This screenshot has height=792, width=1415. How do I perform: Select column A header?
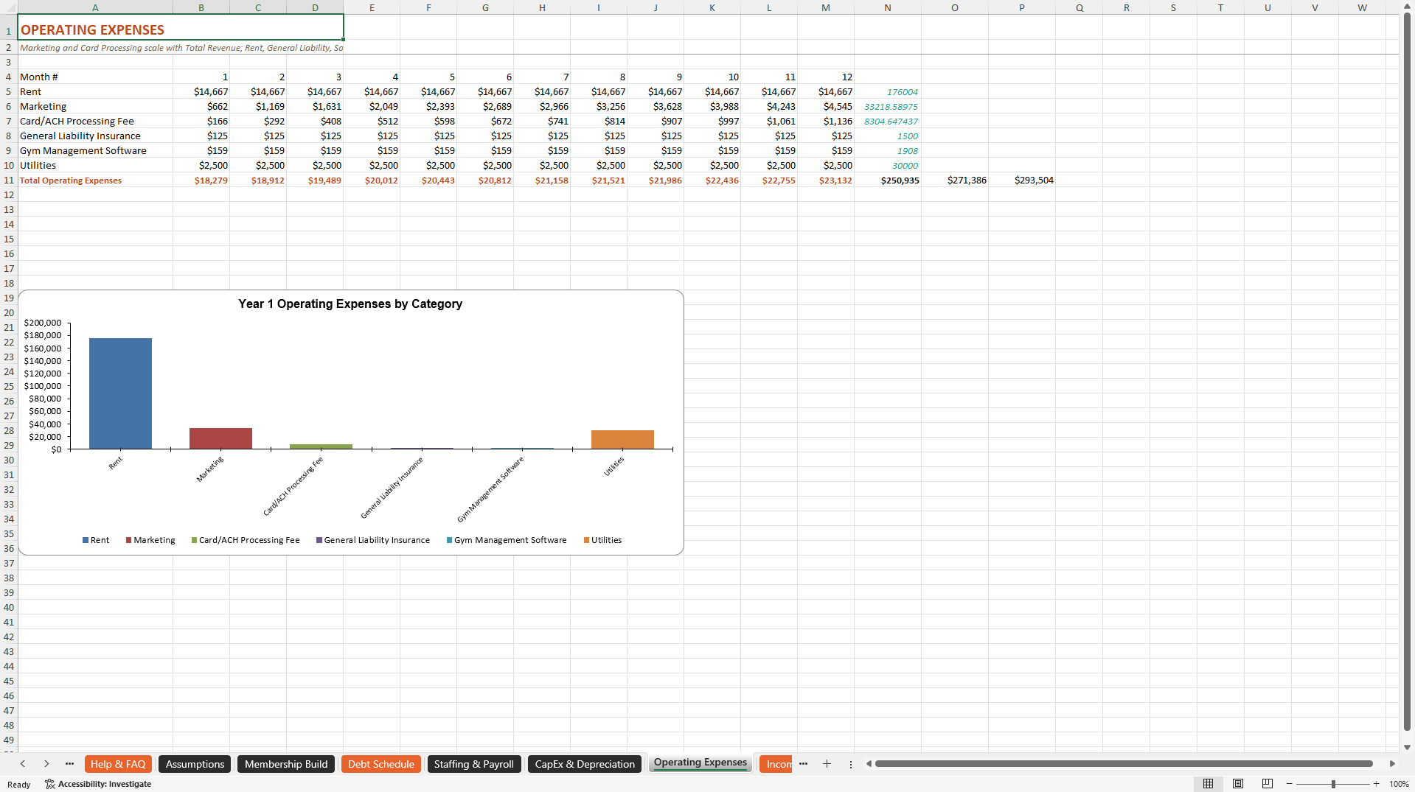pos(95,7)
